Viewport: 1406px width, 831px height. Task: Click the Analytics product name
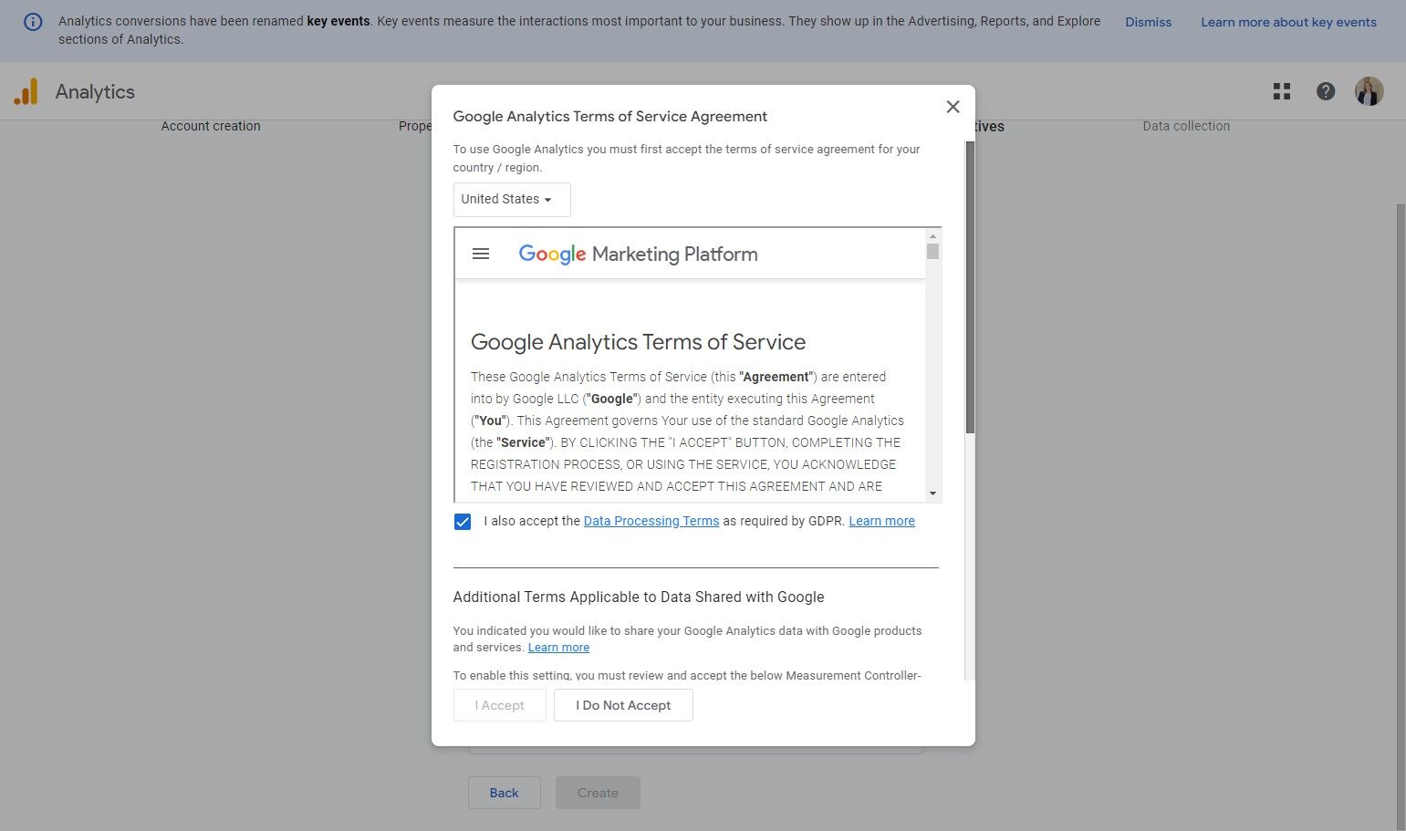[95, 91]
